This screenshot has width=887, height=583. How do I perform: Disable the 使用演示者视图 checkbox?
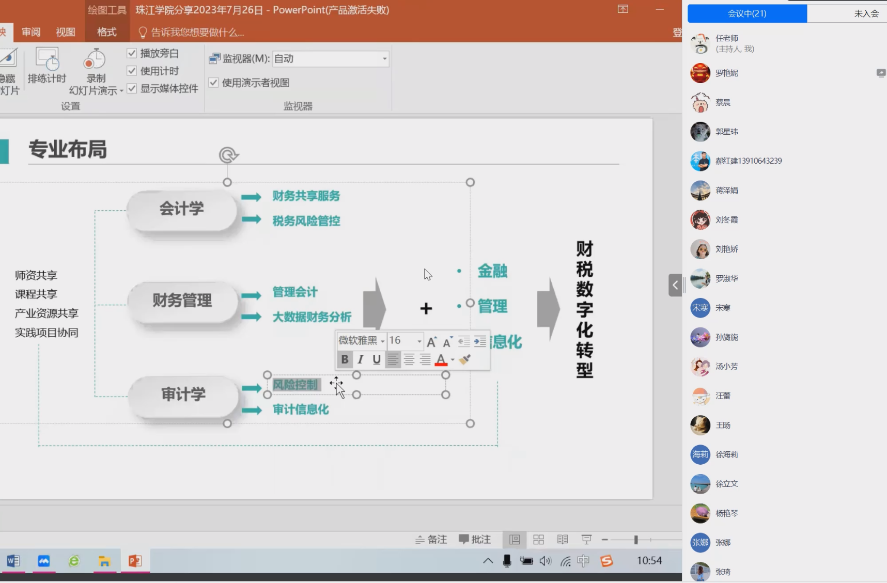point(213,83)
